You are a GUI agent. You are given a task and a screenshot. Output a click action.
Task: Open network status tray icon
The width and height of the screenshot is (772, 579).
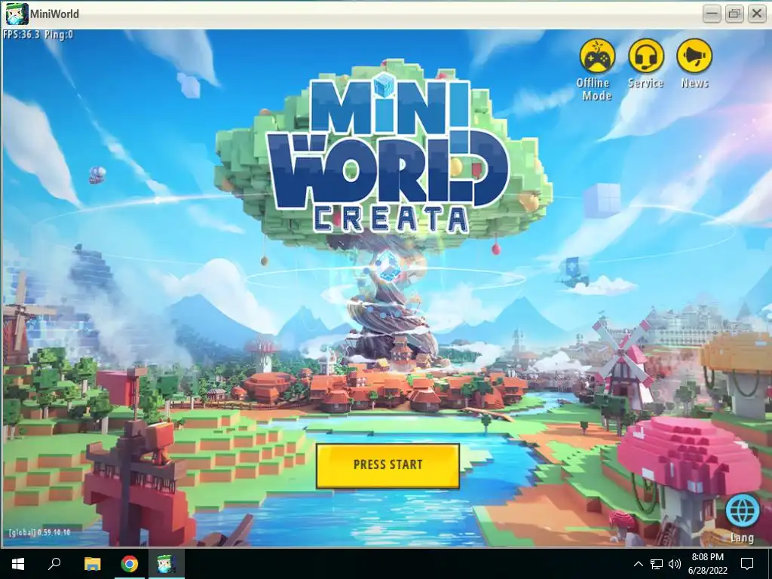(x=657, y=564)
